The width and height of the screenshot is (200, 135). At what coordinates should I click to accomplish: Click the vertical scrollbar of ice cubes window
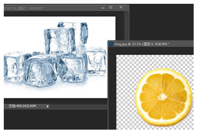click(126, 26)
